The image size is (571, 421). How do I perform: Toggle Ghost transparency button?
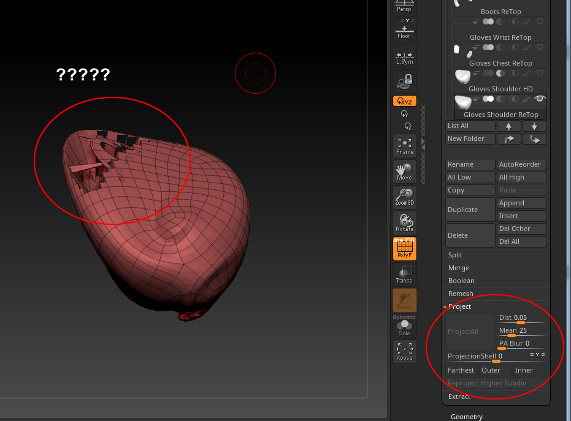coord(405,300)
